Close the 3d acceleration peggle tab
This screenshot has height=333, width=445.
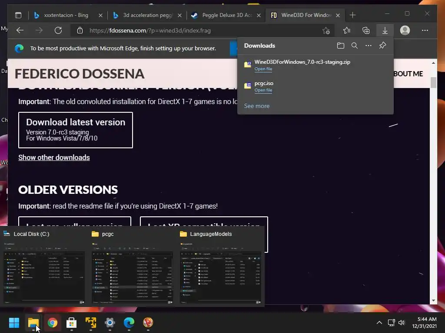tap(179, 15)
